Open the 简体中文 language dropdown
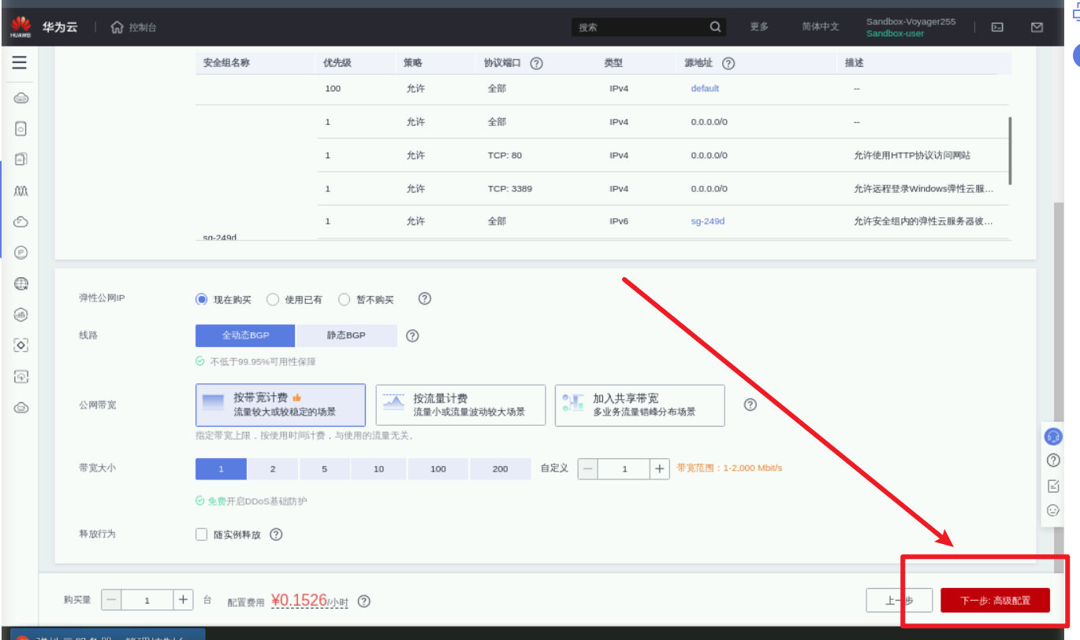This screenshot has width=1080, height=640. click(x=821, y=27)
